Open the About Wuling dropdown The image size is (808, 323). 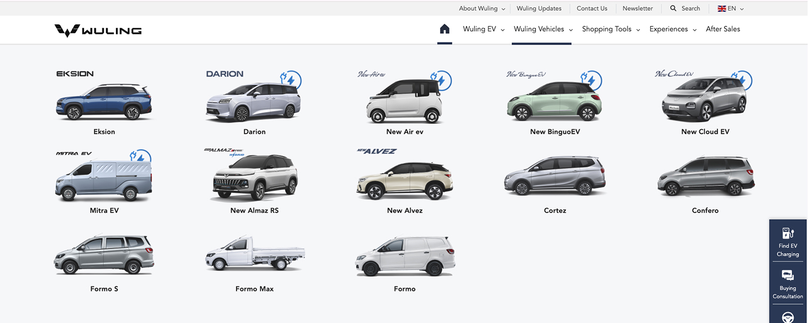[482, 9]
